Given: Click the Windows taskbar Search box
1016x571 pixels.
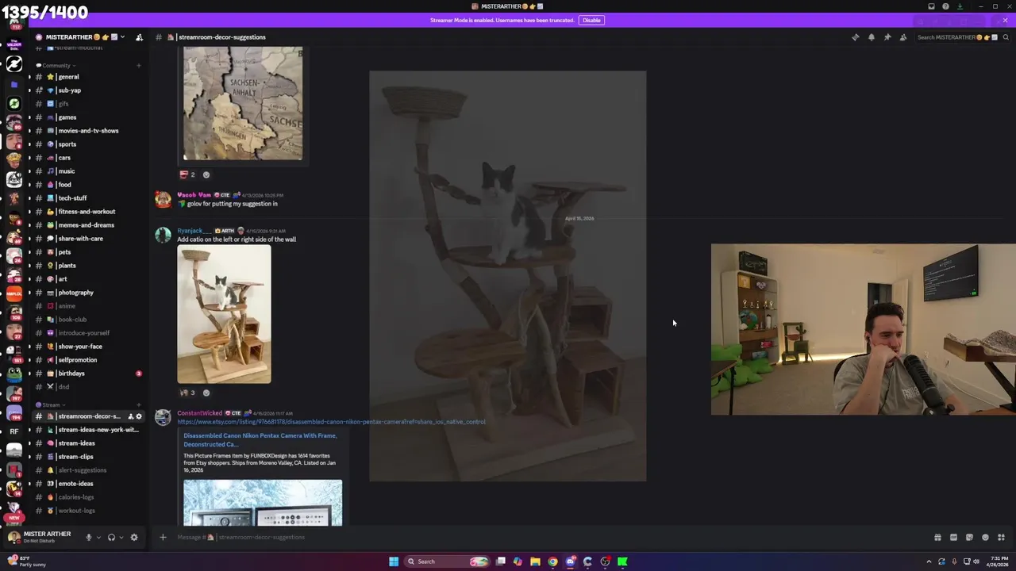Looking at the screenshot, I should 447,561.
